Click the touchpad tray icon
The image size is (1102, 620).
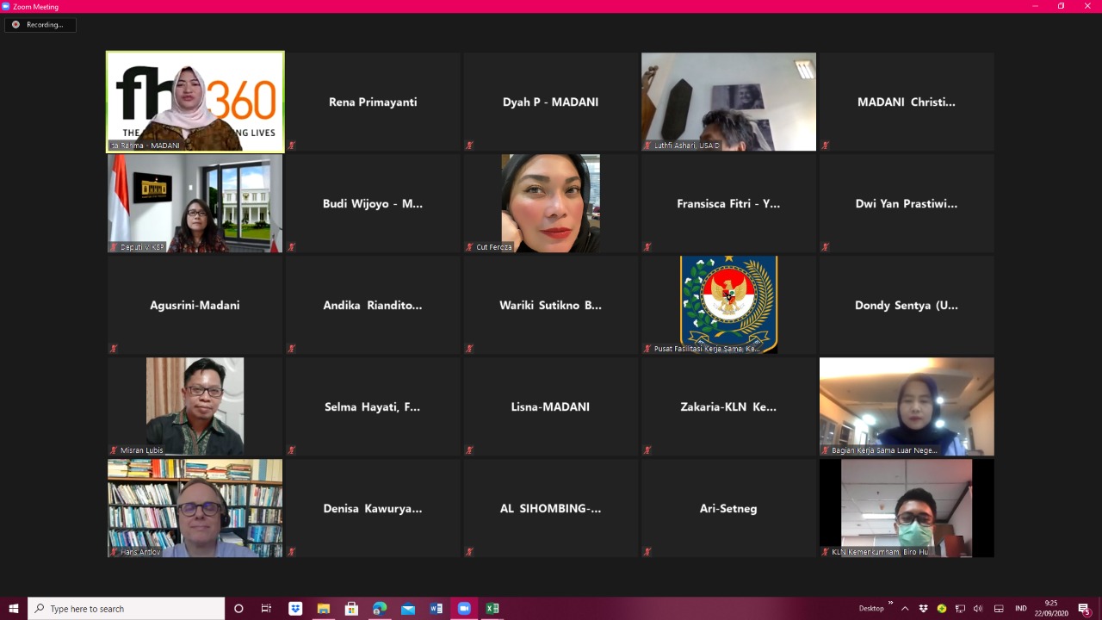(999, 609)
